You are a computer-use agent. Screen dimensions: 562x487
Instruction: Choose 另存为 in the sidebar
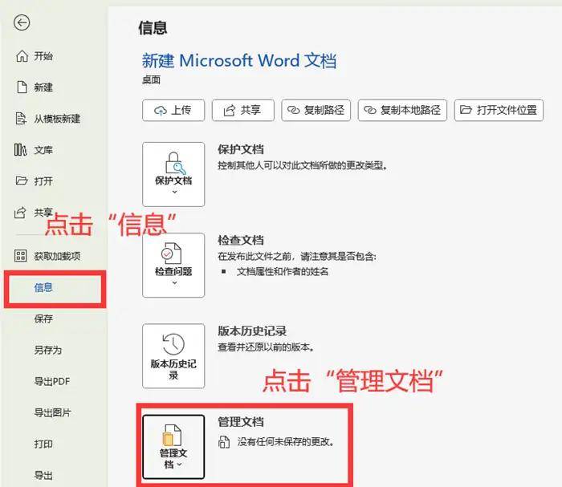[48, 350]
